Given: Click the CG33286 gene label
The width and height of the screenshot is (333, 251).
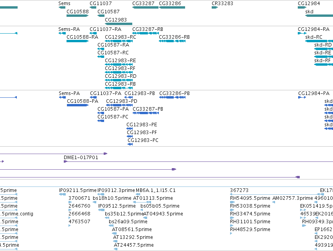Looking at the screenshot, I should pos(170,4).
